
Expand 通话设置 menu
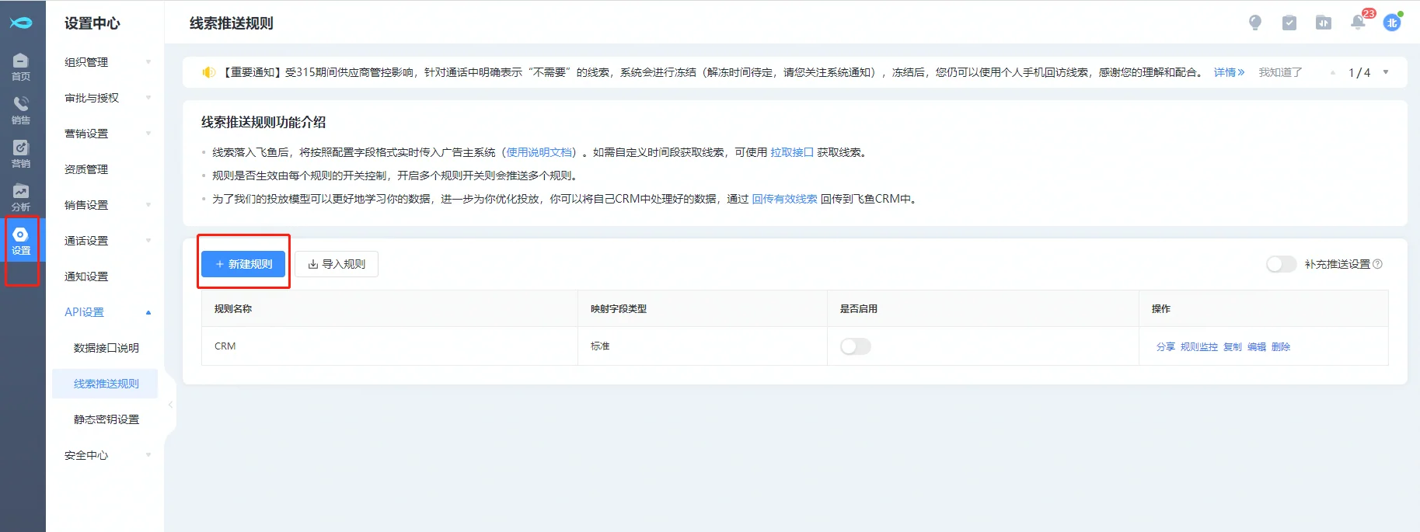tap(108, 241)
